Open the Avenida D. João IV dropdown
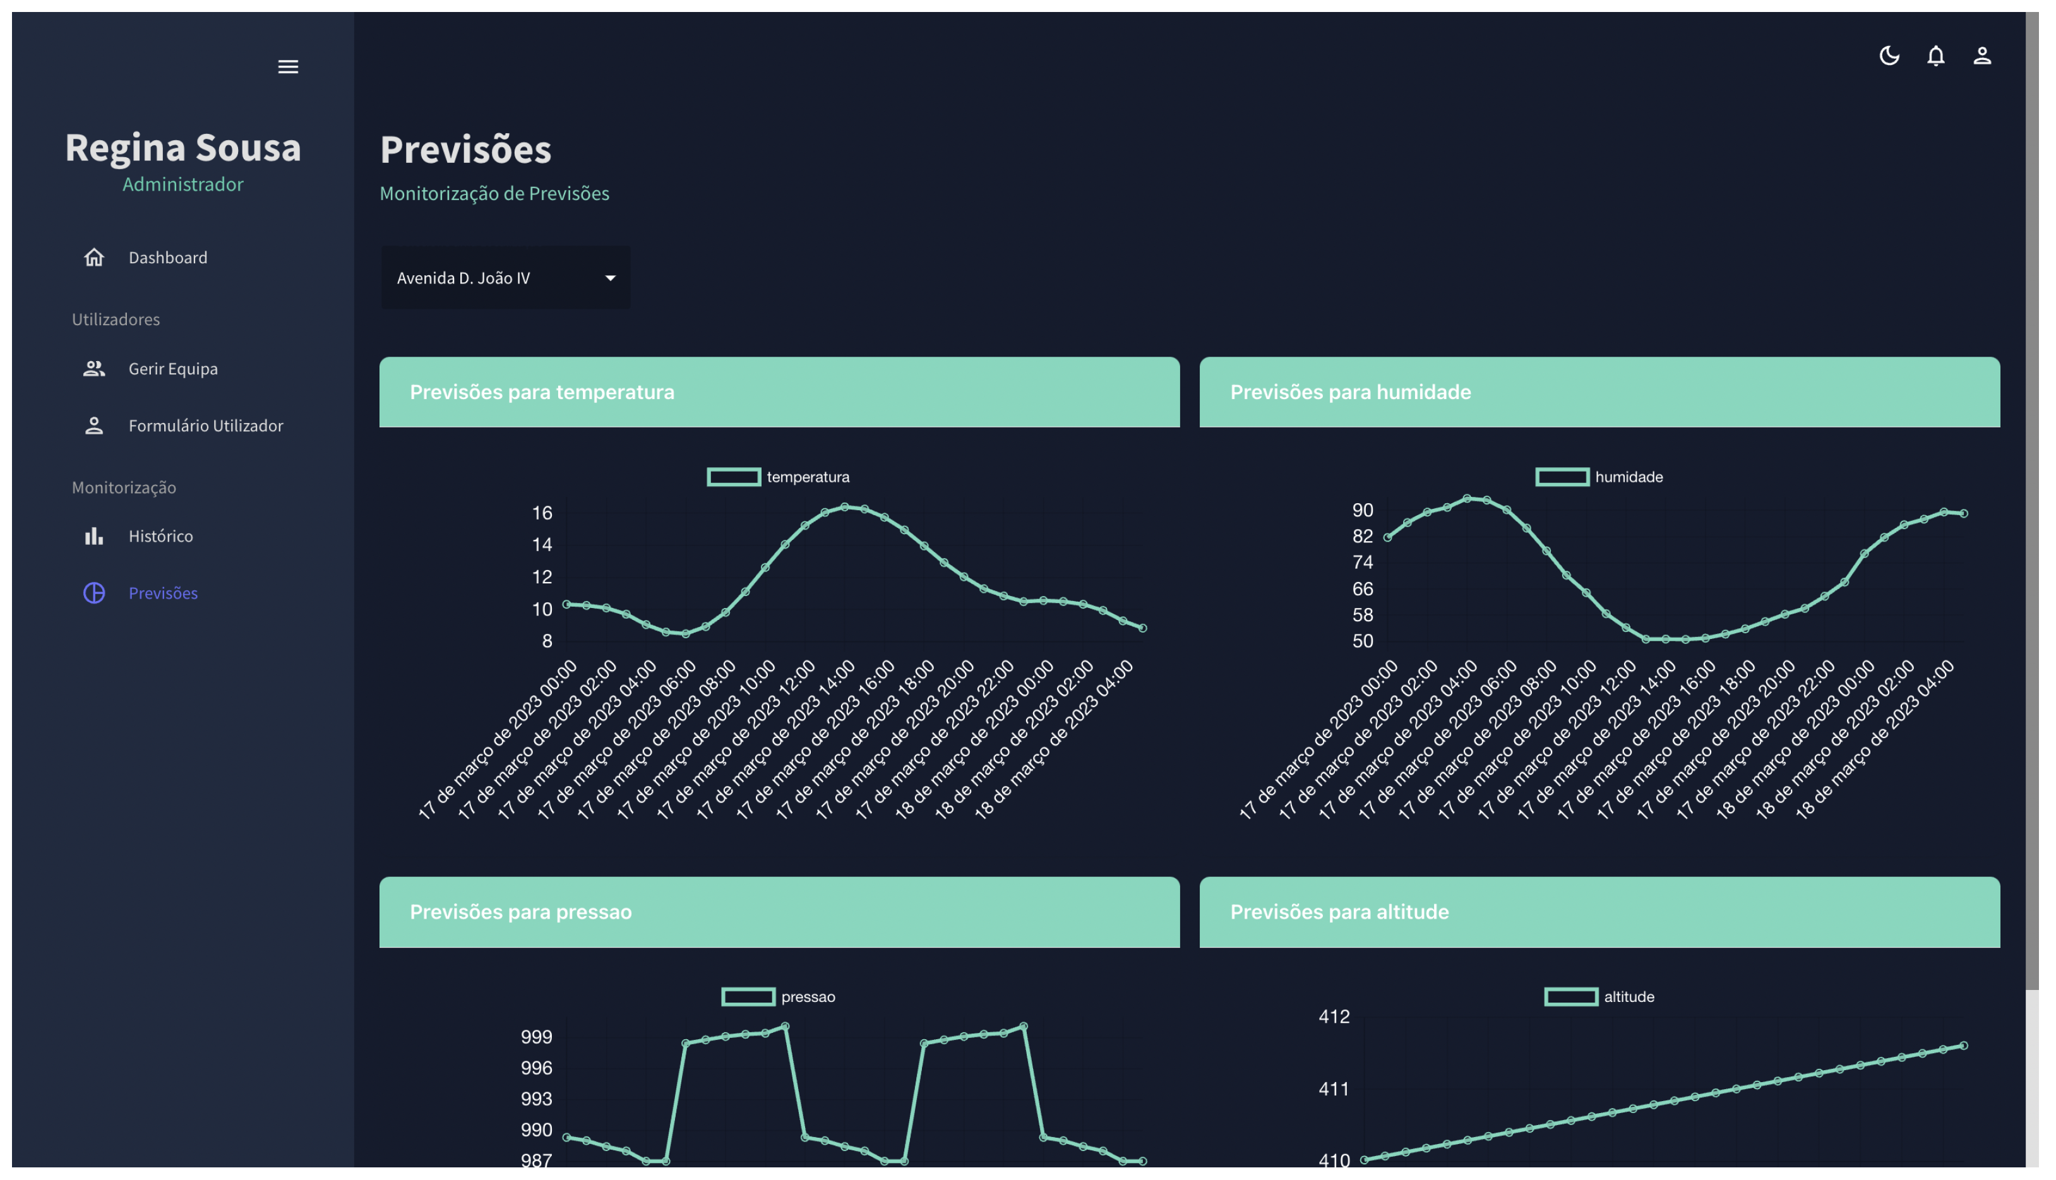The image size is (2056, 1180). 494,278
